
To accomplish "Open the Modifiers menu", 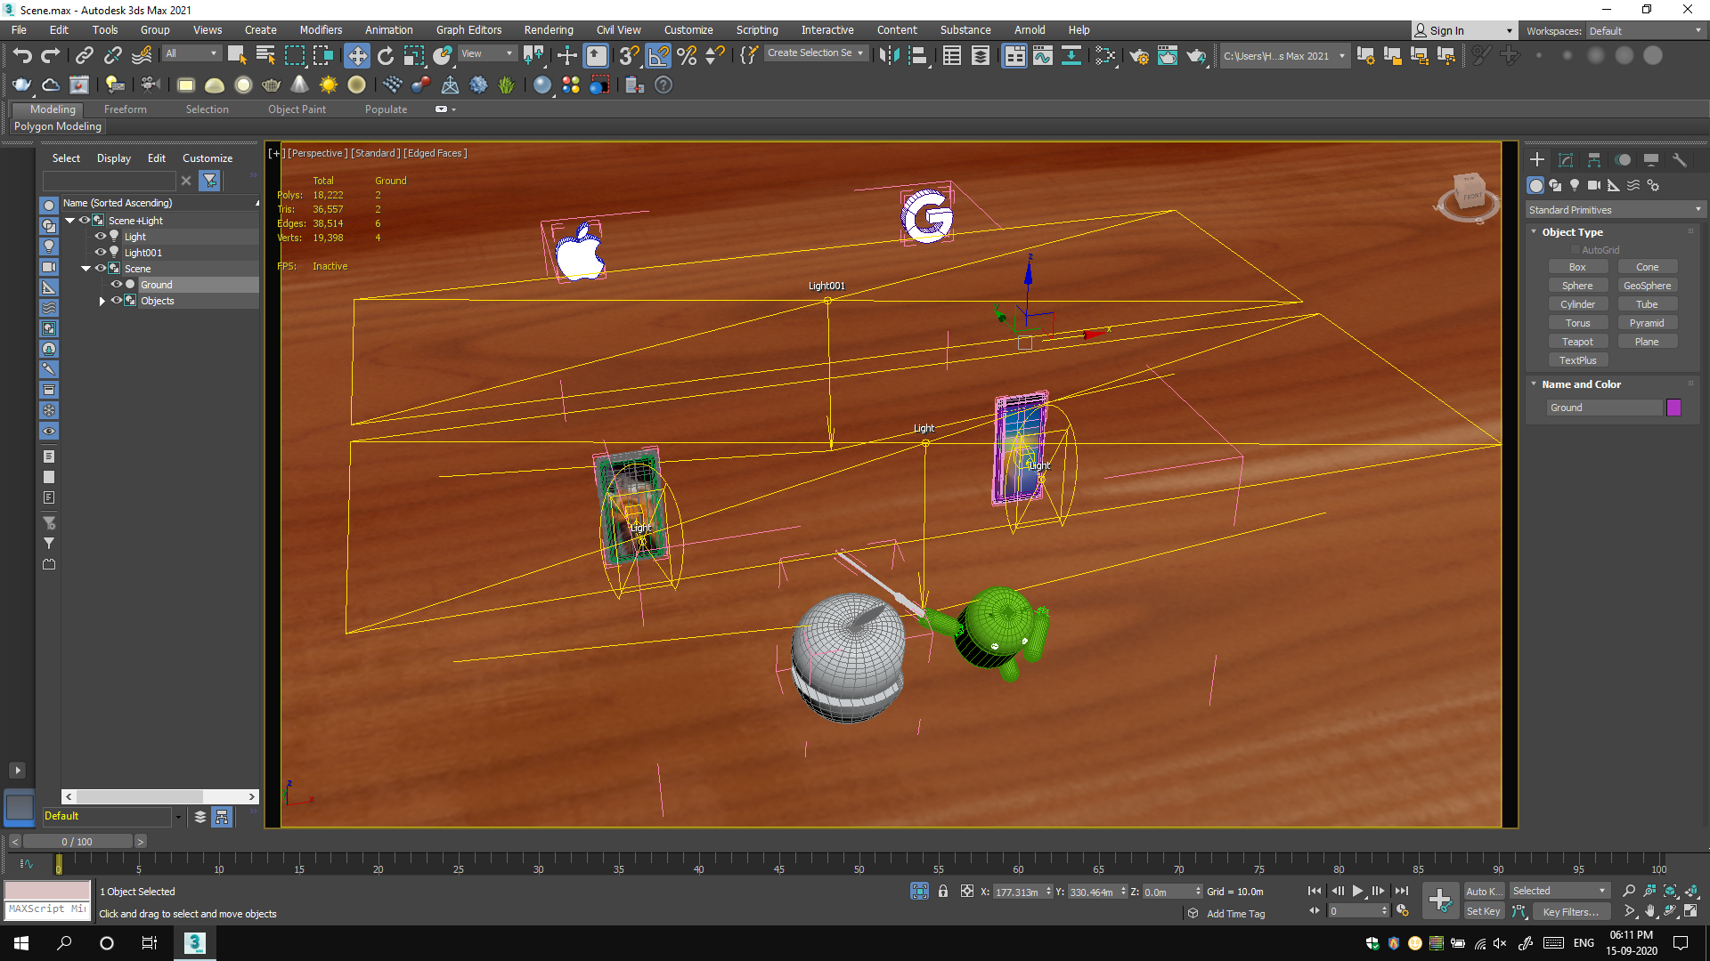I will [x=321, y=29].
